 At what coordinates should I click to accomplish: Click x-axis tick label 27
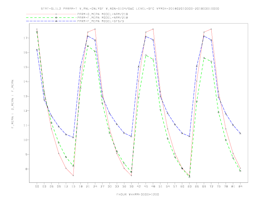coord(102,186)
